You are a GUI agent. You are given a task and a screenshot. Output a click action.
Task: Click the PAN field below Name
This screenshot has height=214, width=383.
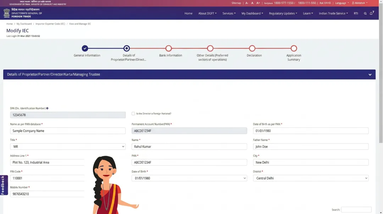(189, 163)
